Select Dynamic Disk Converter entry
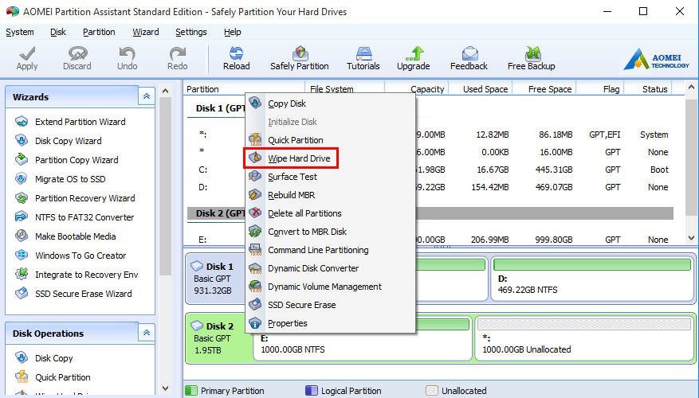The width and height of the screenshot is (699, 398). point(330,268)
